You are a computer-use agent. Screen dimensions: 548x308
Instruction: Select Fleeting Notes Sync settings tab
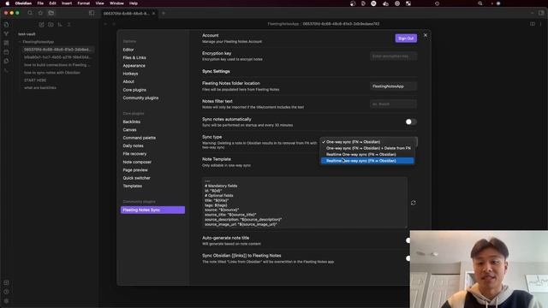tap(152, 210)
